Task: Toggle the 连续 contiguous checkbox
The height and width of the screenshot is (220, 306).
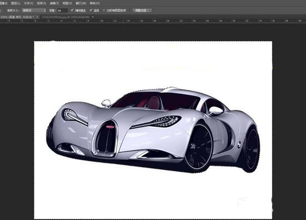Action: 91,10
